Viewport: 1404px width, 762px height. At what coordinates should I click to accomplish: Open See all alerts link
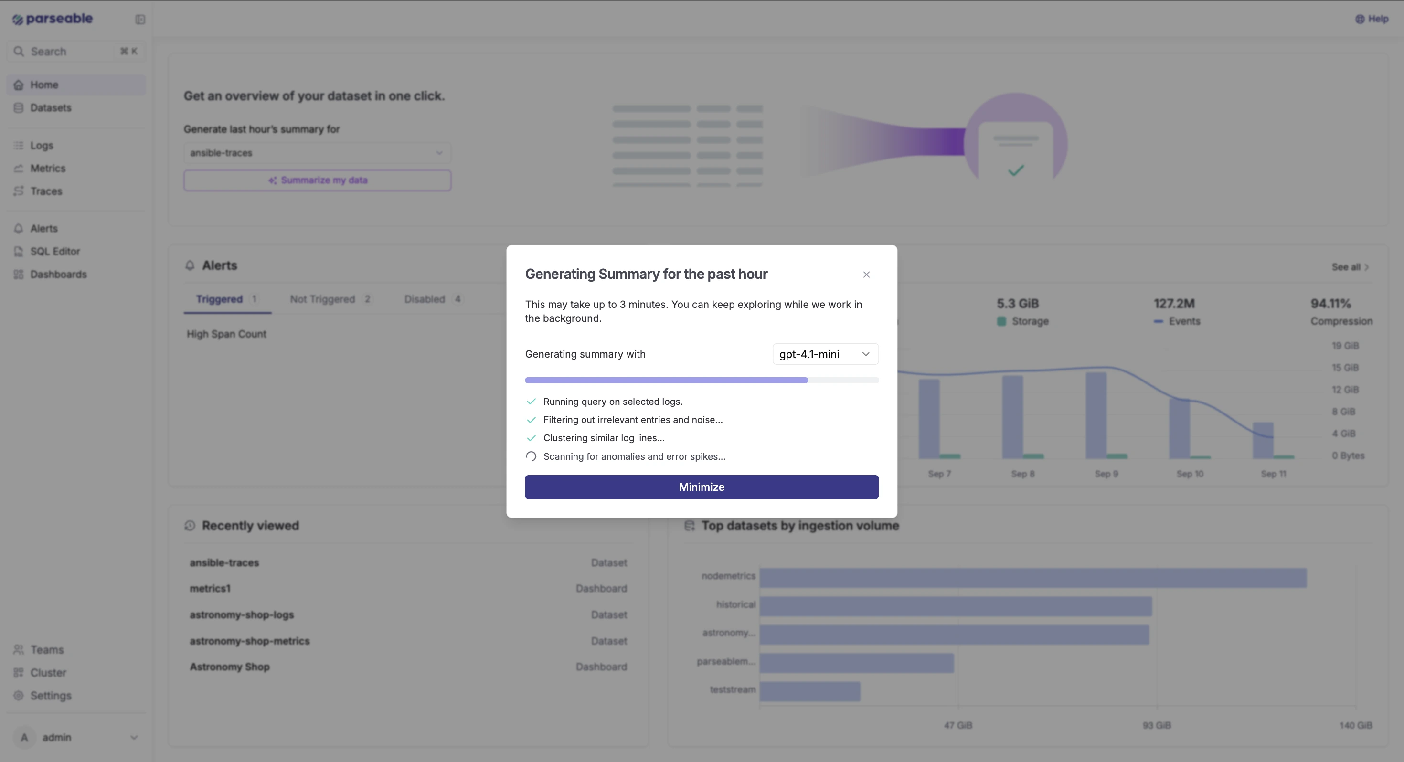(x=1349, y=267)
